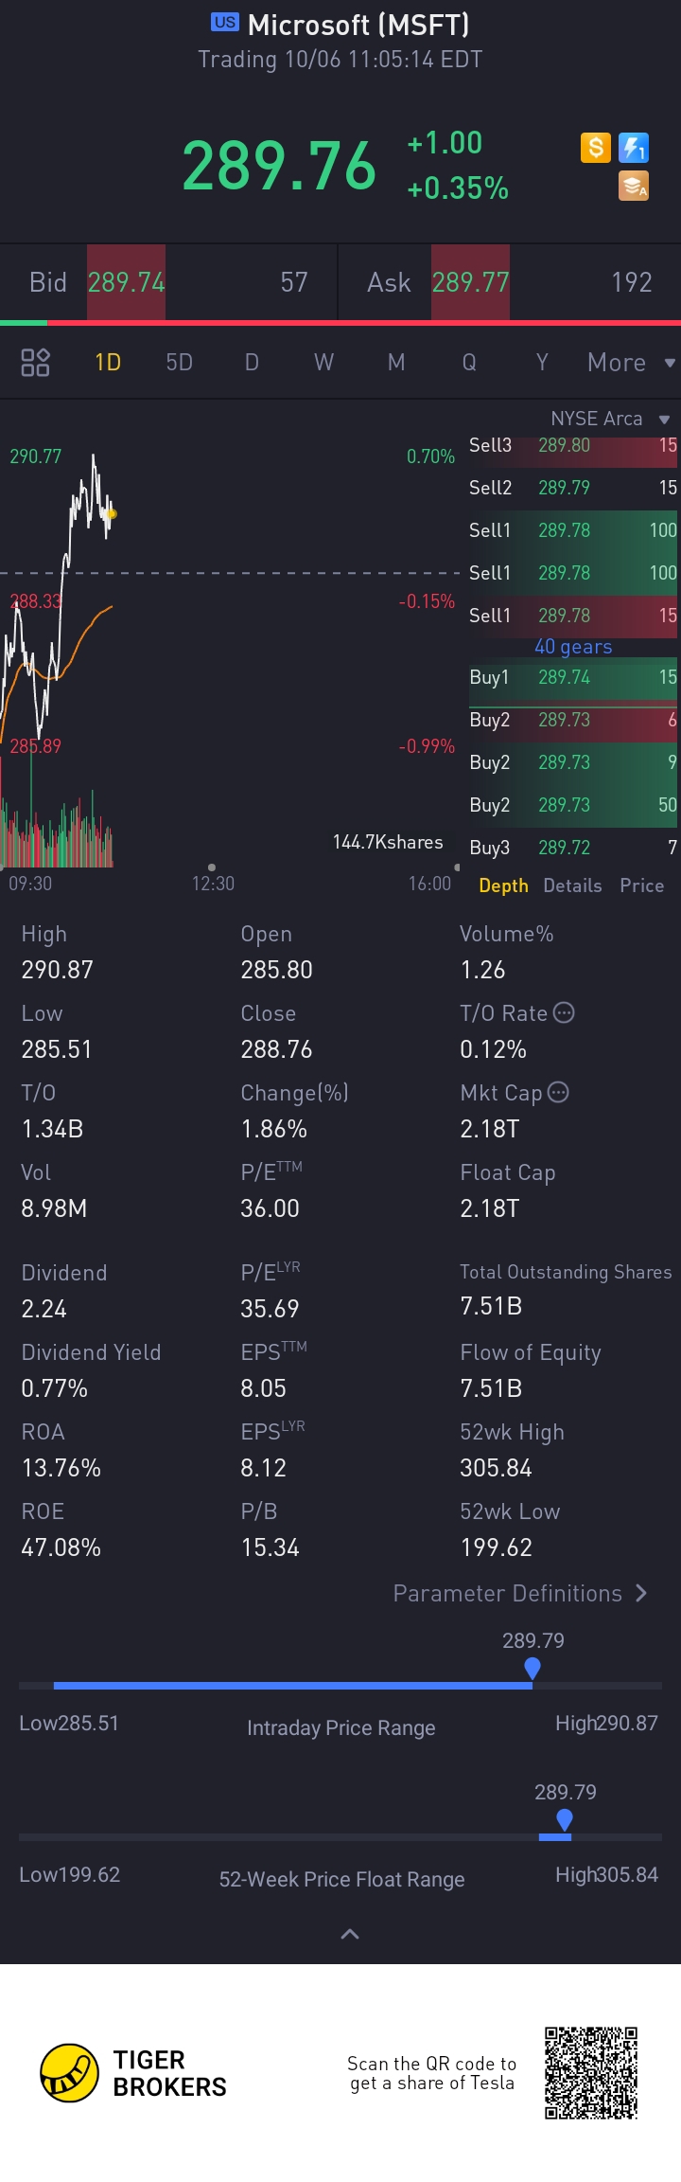The height and width of the screenshot is (2182, 681).
Task: Switch to the Q quarterly chart tab
Action: (x=469, y=362)
